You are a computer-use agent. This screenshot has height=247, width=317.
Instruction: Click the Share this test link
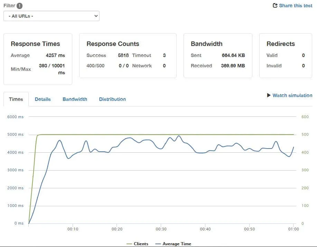(x=296, y=6)
